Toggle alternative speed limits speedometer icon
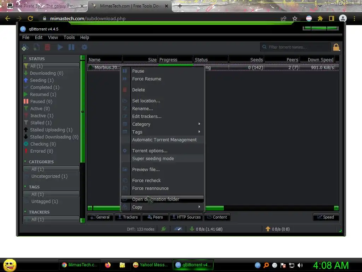This screenshot has width=362, height=272. point(178,229)
